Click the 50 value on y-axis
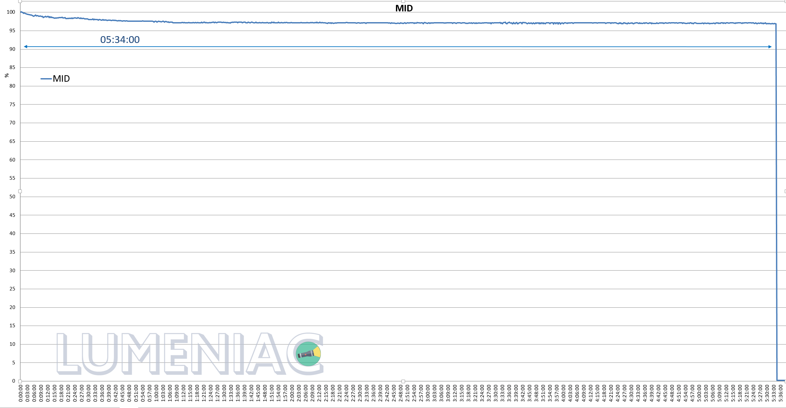The image size is (786, 408). (12, 197)
